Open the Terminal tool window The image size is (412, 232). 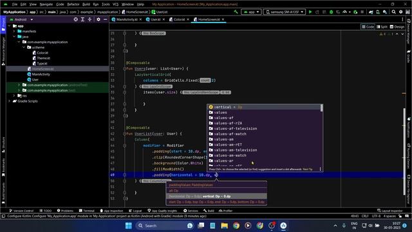[86, 211]
